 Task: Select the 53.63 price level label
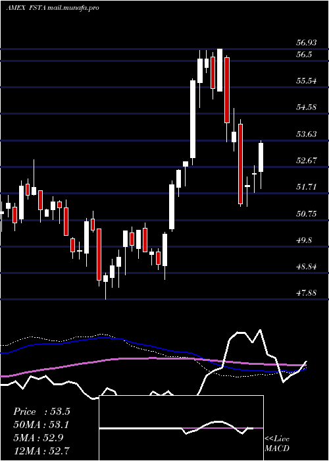pos(307,134)
